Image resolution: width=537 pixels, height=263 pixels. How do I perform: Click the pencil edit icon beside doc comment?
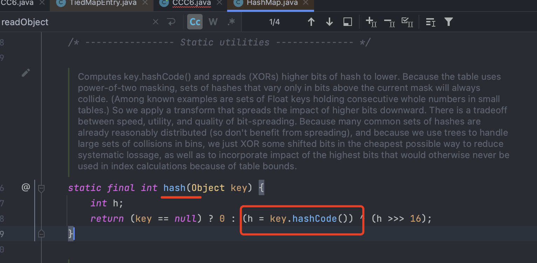(26, 73)
